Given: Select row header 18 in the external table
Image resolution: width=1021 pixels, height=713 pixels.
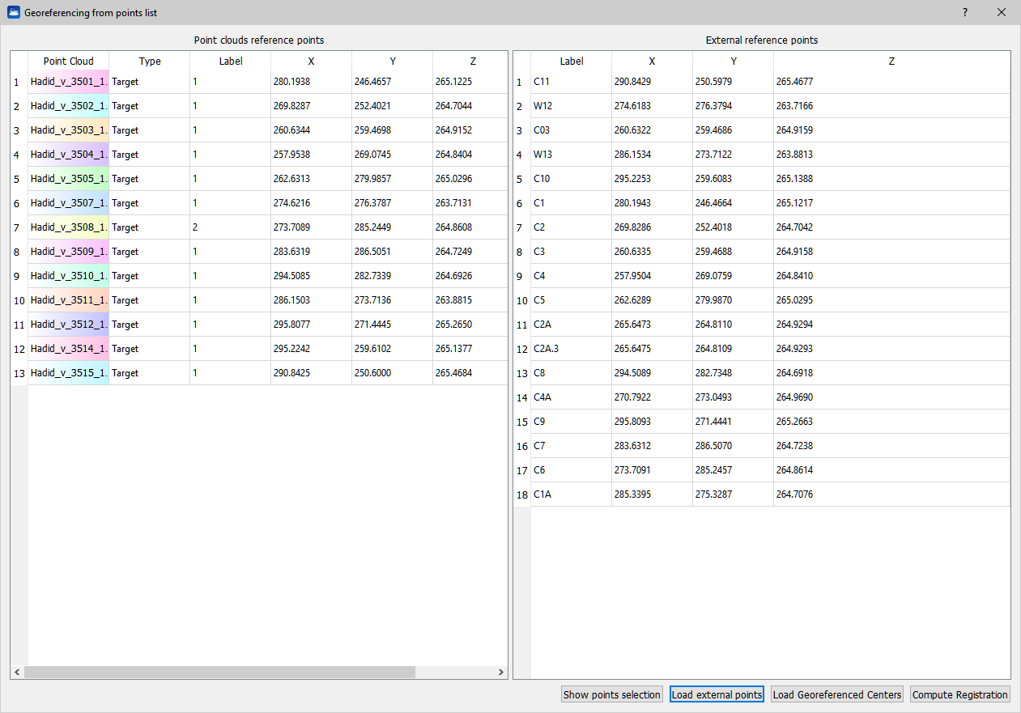Looking at the screenshot, I should (x=522, y=494).
